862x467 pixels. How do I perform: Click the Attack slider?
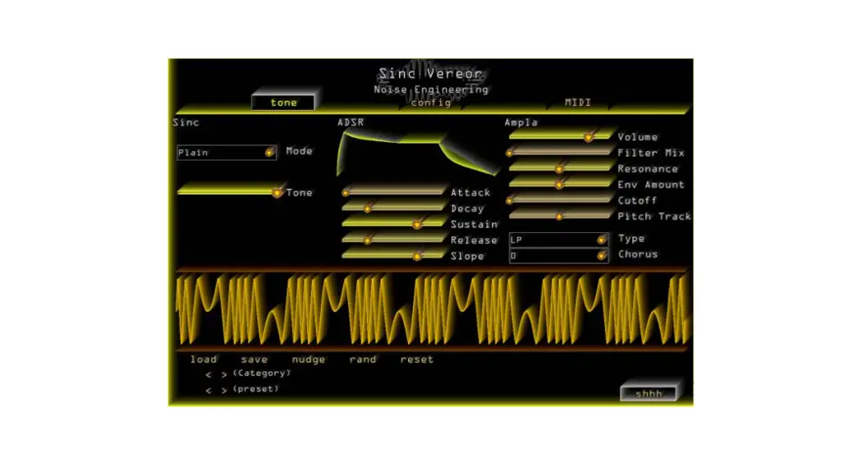point(394,192)
